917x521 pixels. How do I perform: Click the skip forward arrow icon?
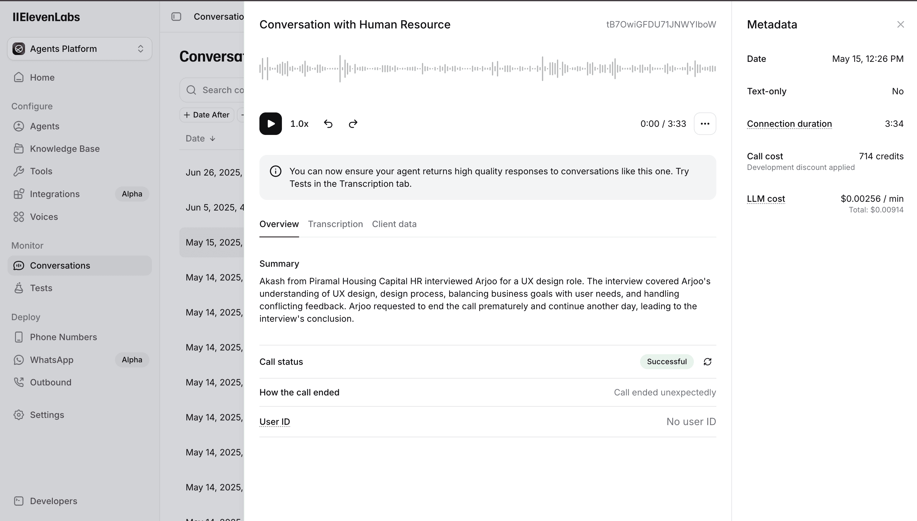coord(353,124)
